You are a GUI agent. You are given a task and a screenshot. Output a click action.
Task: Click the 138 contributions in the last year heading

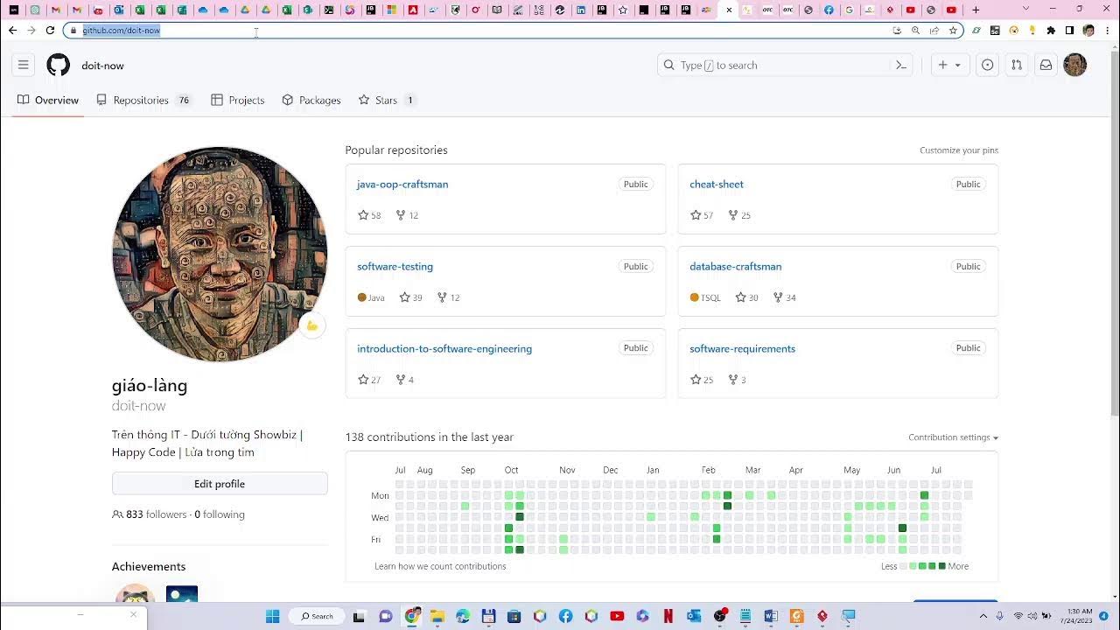pyautogui.click(x=430, y=437)
